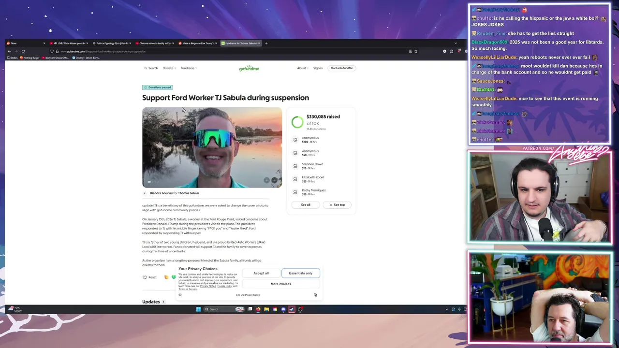This screenshot has height=348, width=619.
Task: Show next campaign photo with right arrow
Action: click(274, 180)
